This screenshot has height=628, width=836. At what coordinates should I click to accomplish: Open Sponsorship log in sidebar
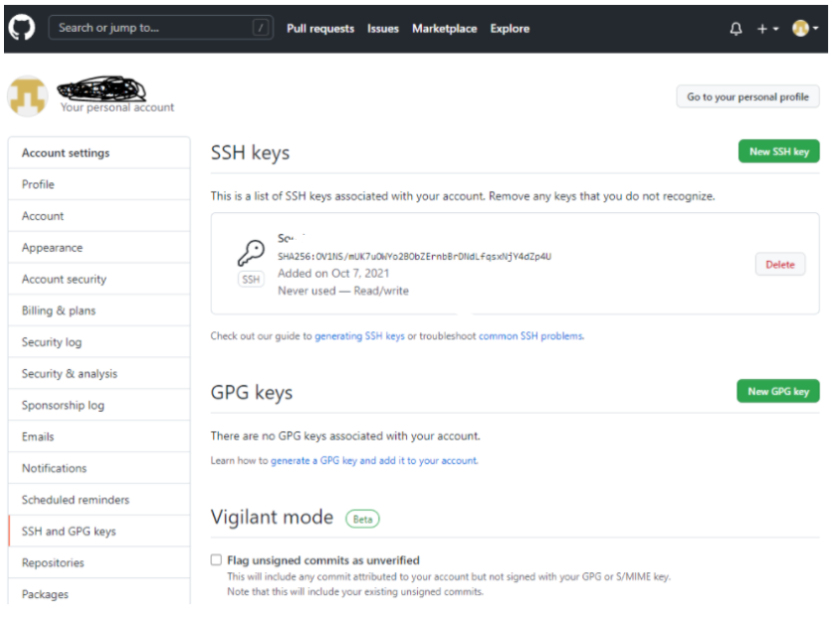click(x=100, y=405)
